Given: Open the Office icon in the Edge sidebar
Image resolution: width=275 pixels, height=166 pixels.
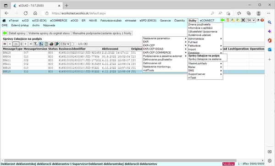Looking at the screenshot, I should point(269,40).
